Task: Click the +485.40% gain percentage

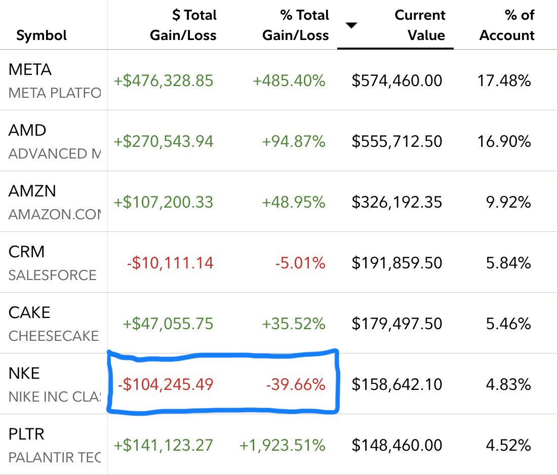Action: (289, 81)
